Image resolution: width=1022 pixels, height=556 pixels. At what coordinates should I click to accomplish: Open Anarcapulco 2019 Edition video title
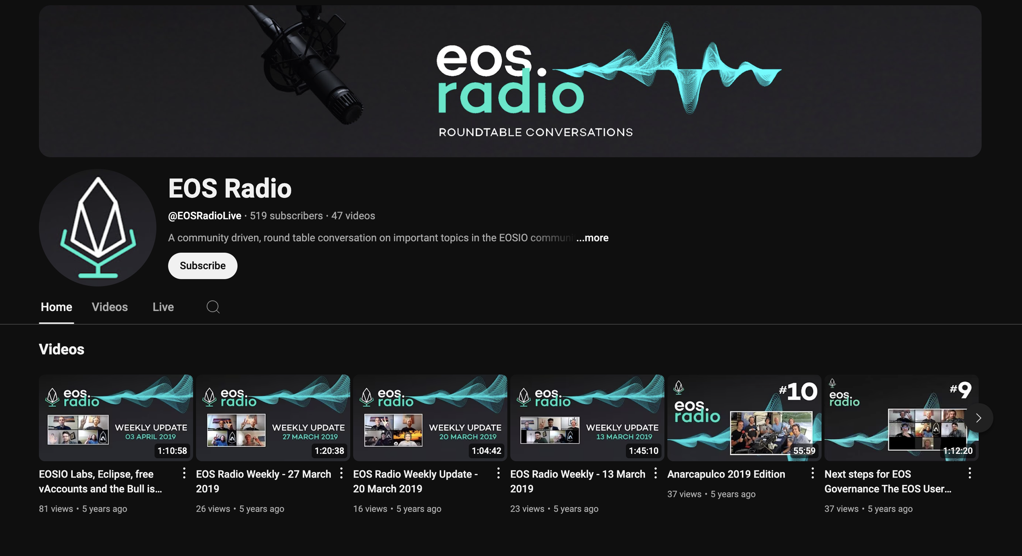pyautogui.click(x=726, y=474)
